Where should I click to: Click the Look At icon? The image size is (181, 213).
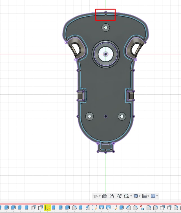(105, 196)
